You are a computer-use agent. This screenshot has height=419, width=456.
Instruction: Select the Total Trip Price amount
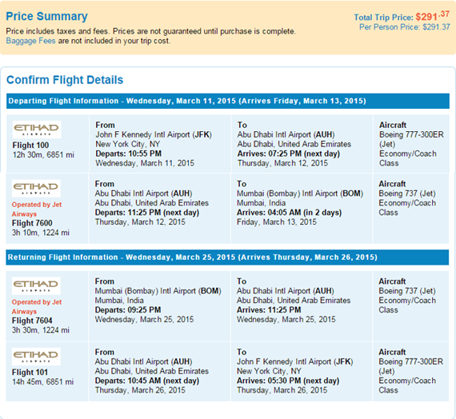(433, 16)
